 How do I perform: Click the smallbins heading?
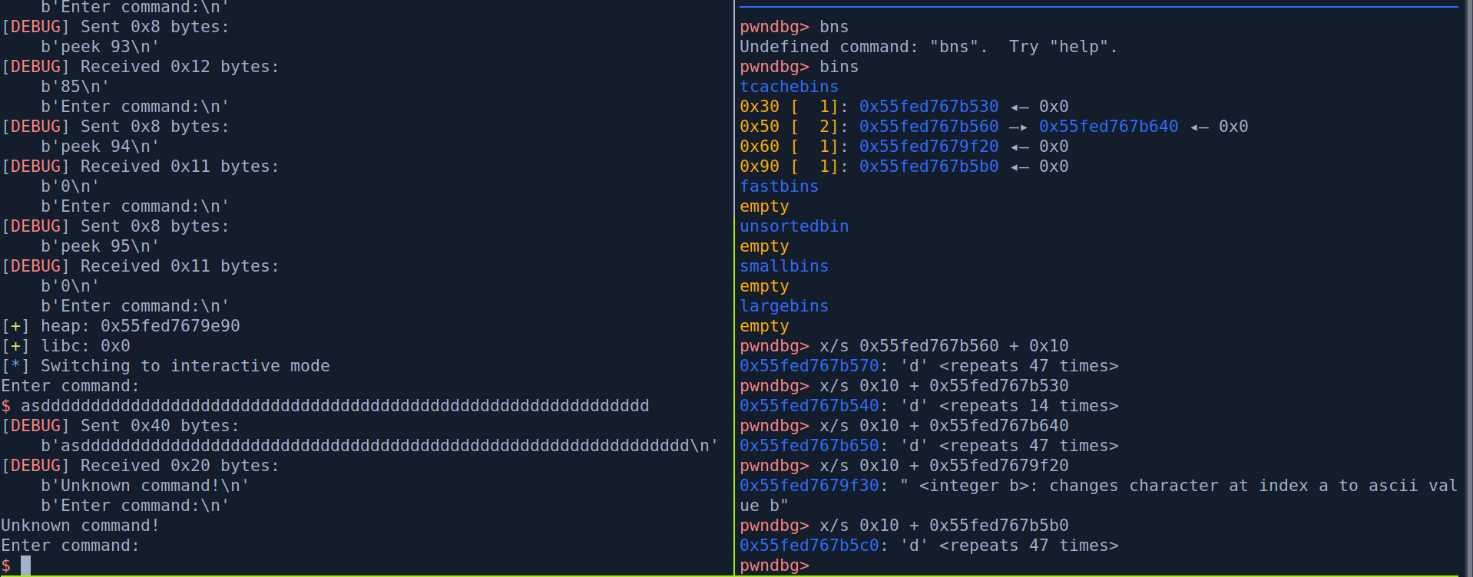pos(784,266)
